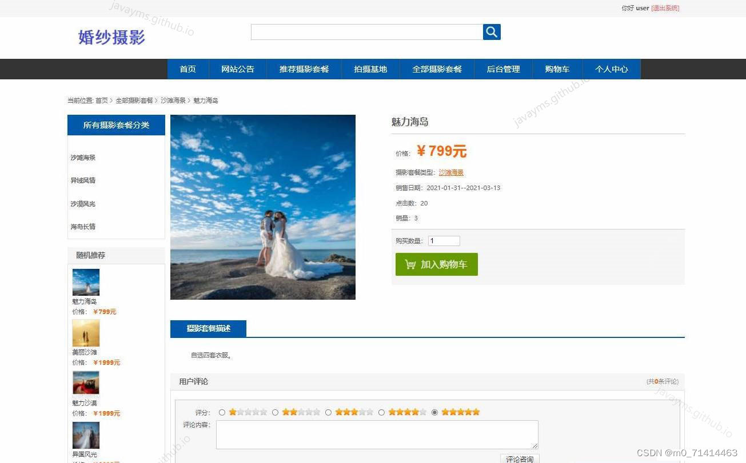Click 沙滩海景 in the breadcrumb

coord(173,100)
